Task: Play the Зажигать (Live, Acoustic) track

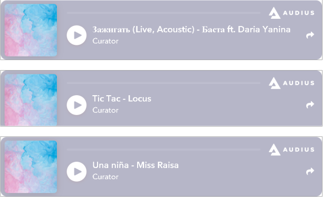Action: pyautogui.click(x=77, y=35)
